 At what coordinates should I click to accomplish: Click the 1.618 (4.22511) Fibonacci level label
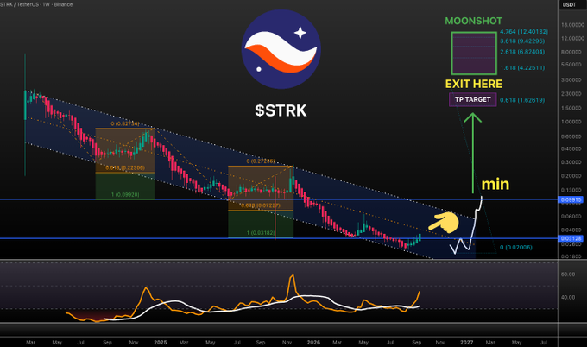(x=522, y=67)
